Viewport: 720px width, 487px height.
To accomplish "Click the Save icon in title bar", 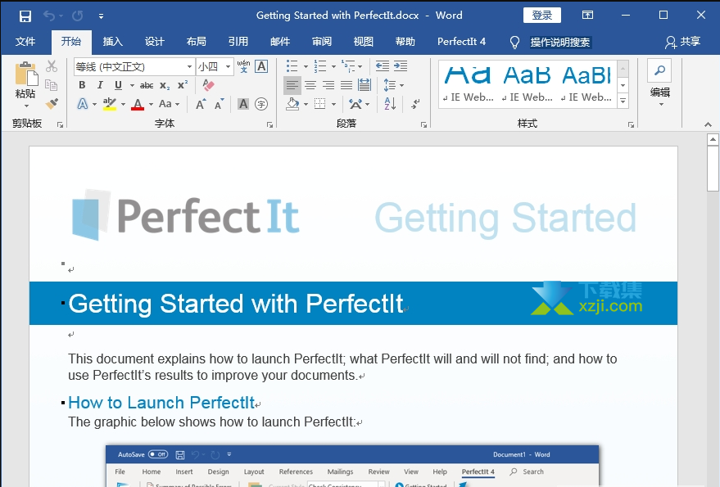I will (x=25, y=16).
